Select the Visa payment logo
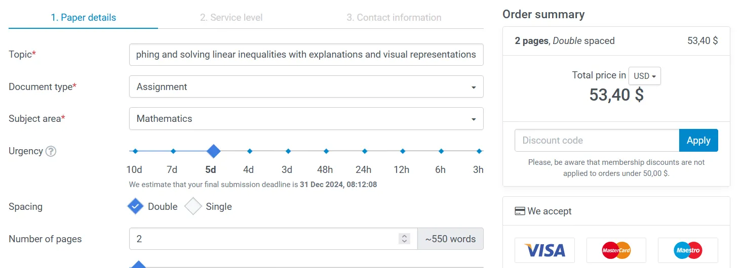Screen dimensions: 742x268 (544, 250)
